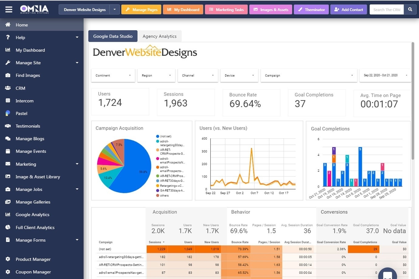419x279 pixels.
Task: Click the Image & Asset Library icon
Action: (x=8, y=176)
